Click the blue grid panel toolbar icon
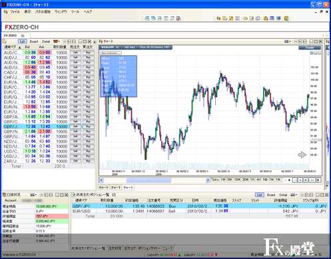Image resolution: width=331 pixels, height=259 pixels. click(x=272, y=18)
